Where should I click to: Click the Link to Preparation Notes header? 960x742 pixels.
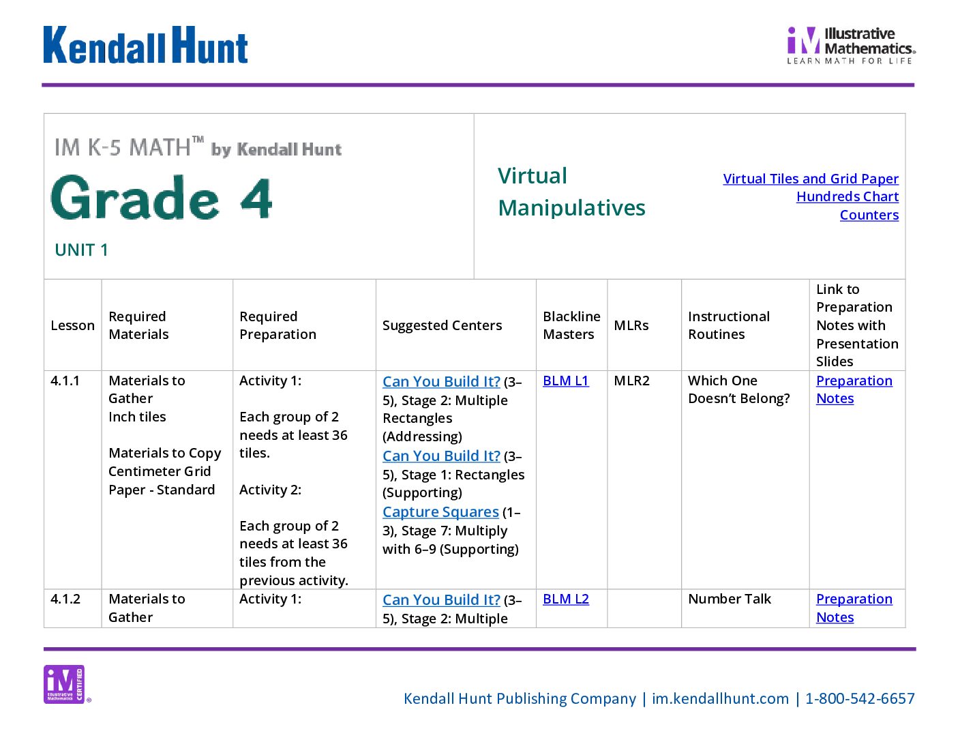[x=857, y=325]
